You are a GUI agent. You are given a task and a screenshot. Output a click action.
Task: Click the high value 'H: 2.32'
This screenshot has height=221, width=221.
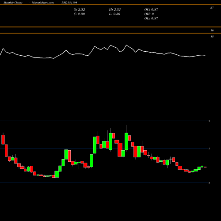click(x=115, y=9)
